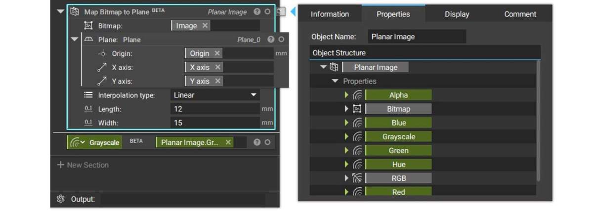Open the Interpolation type Linear dropdown

pos(215,95)
